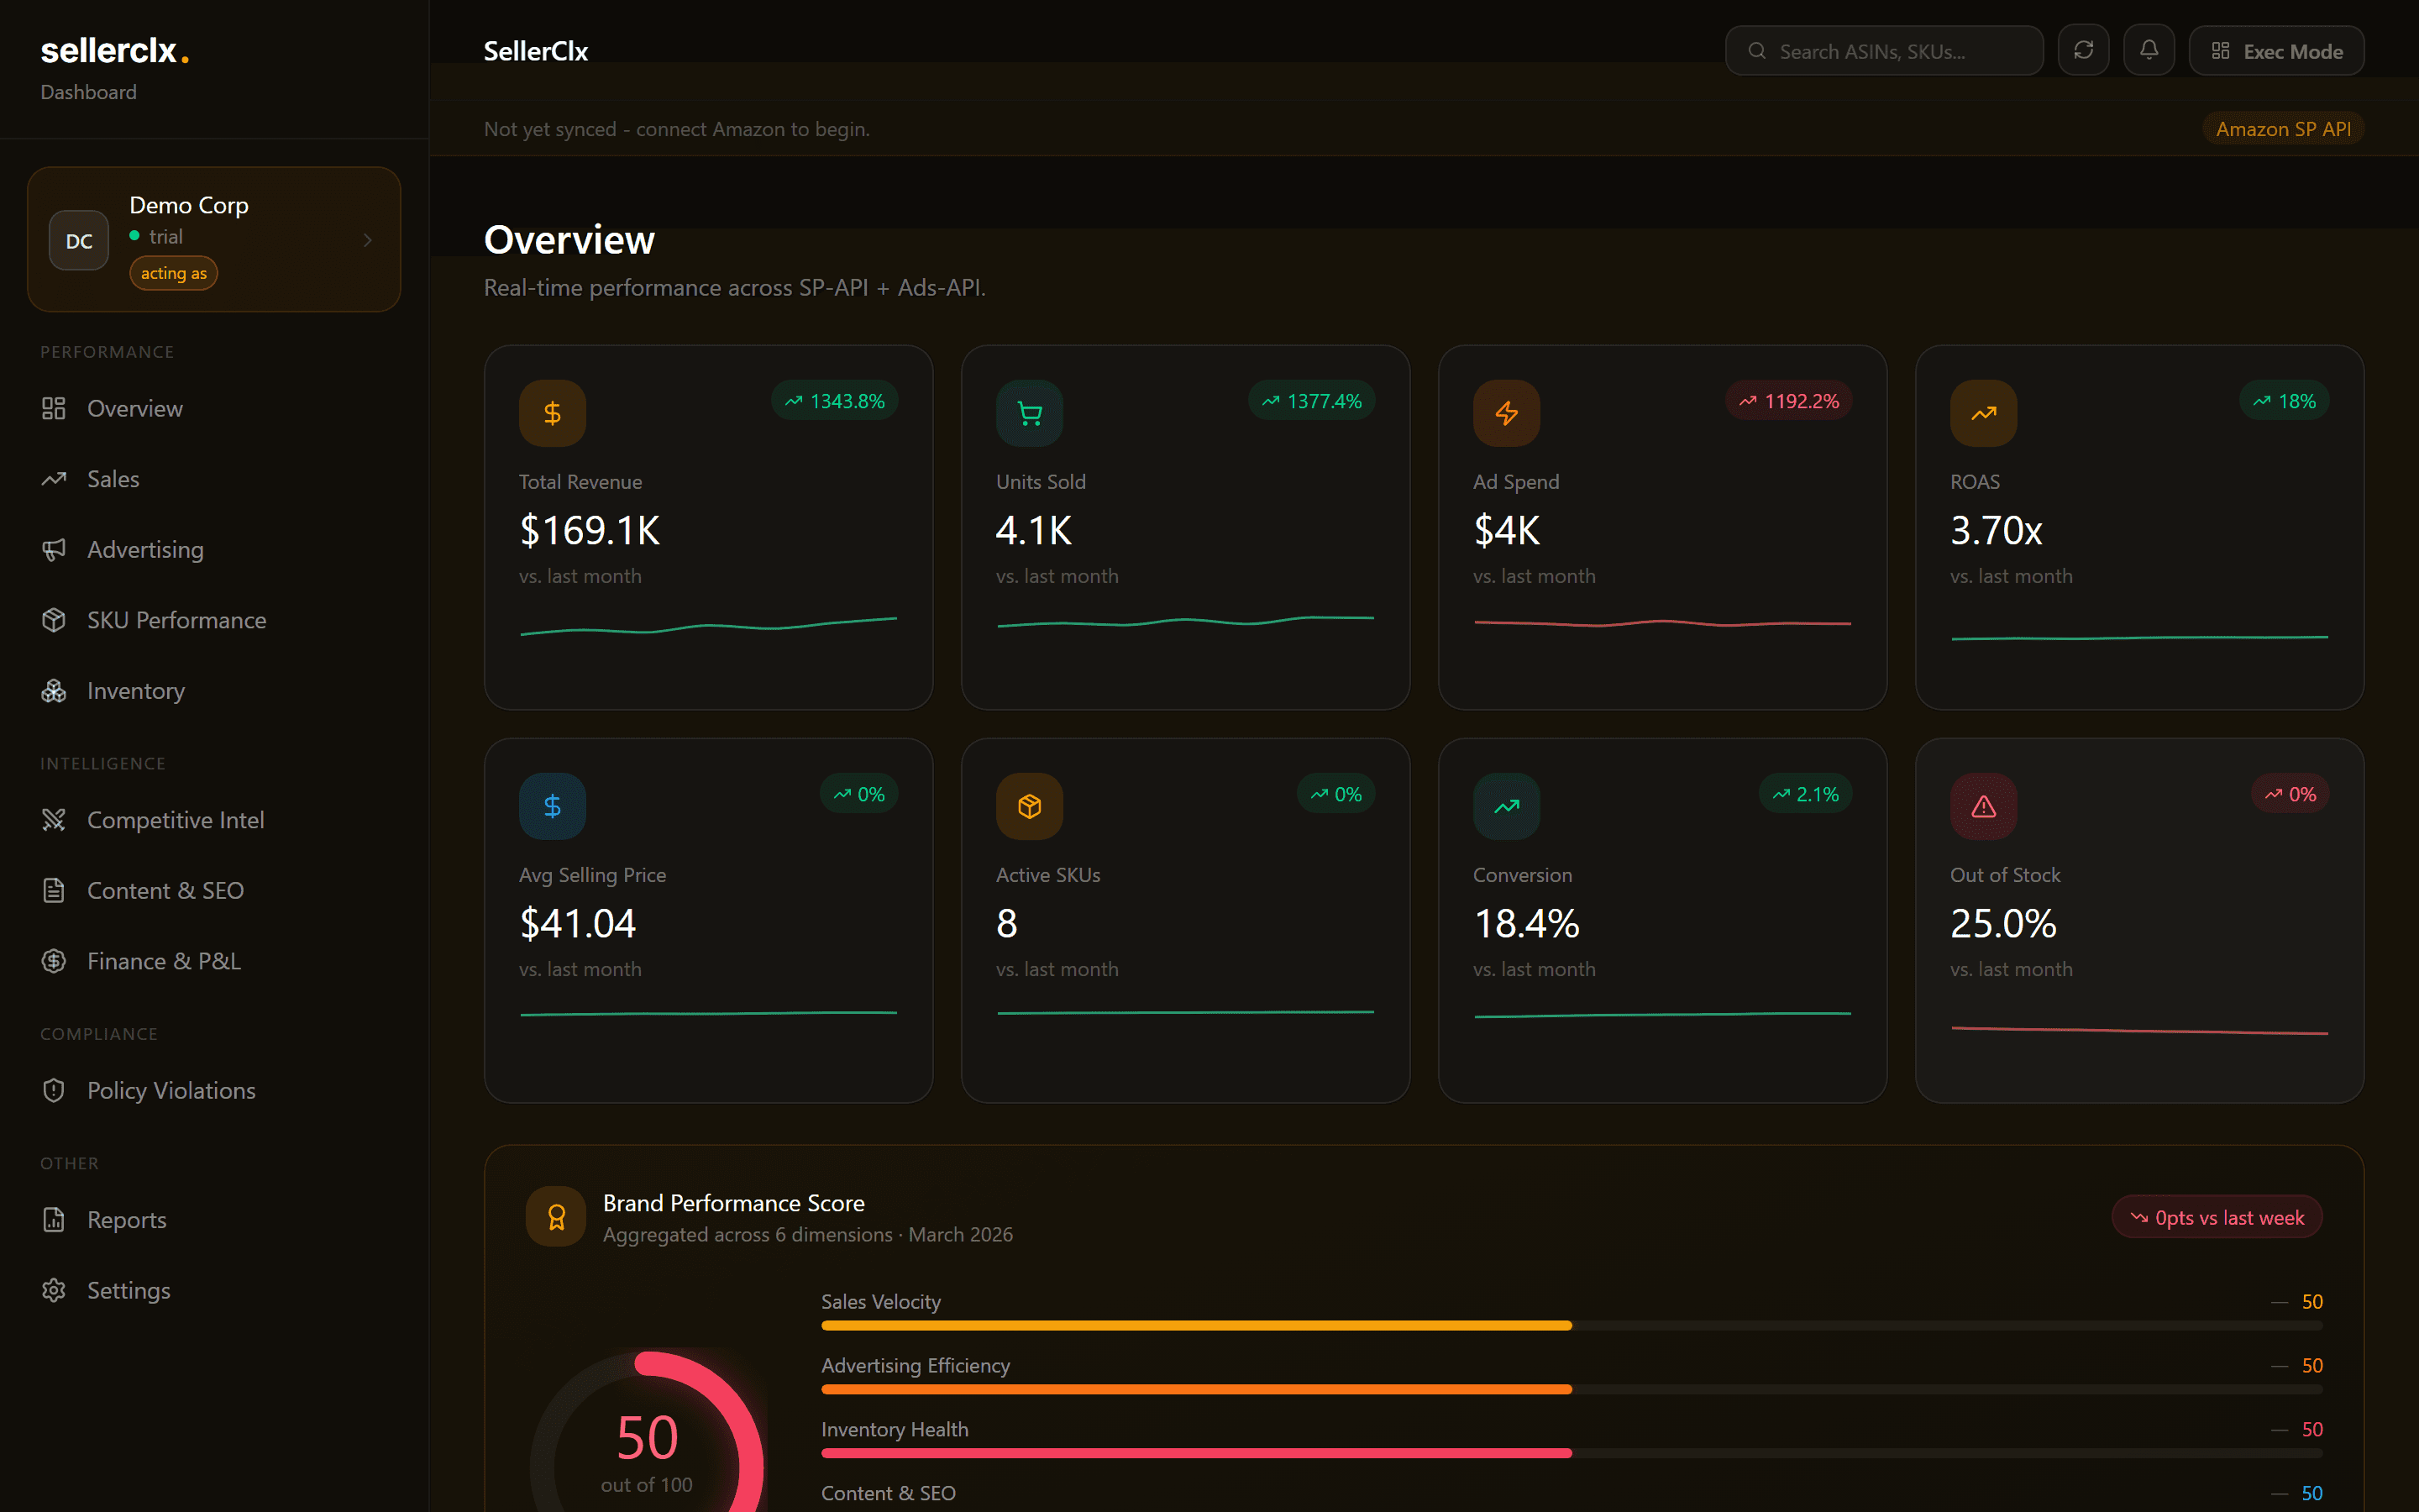Click the 18.4% Conversion value

tap(1526, 923)
